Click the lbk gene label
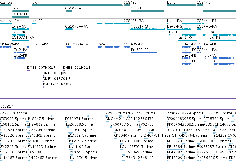This screenshot has height=162, width=236. (x=34, y=3)
